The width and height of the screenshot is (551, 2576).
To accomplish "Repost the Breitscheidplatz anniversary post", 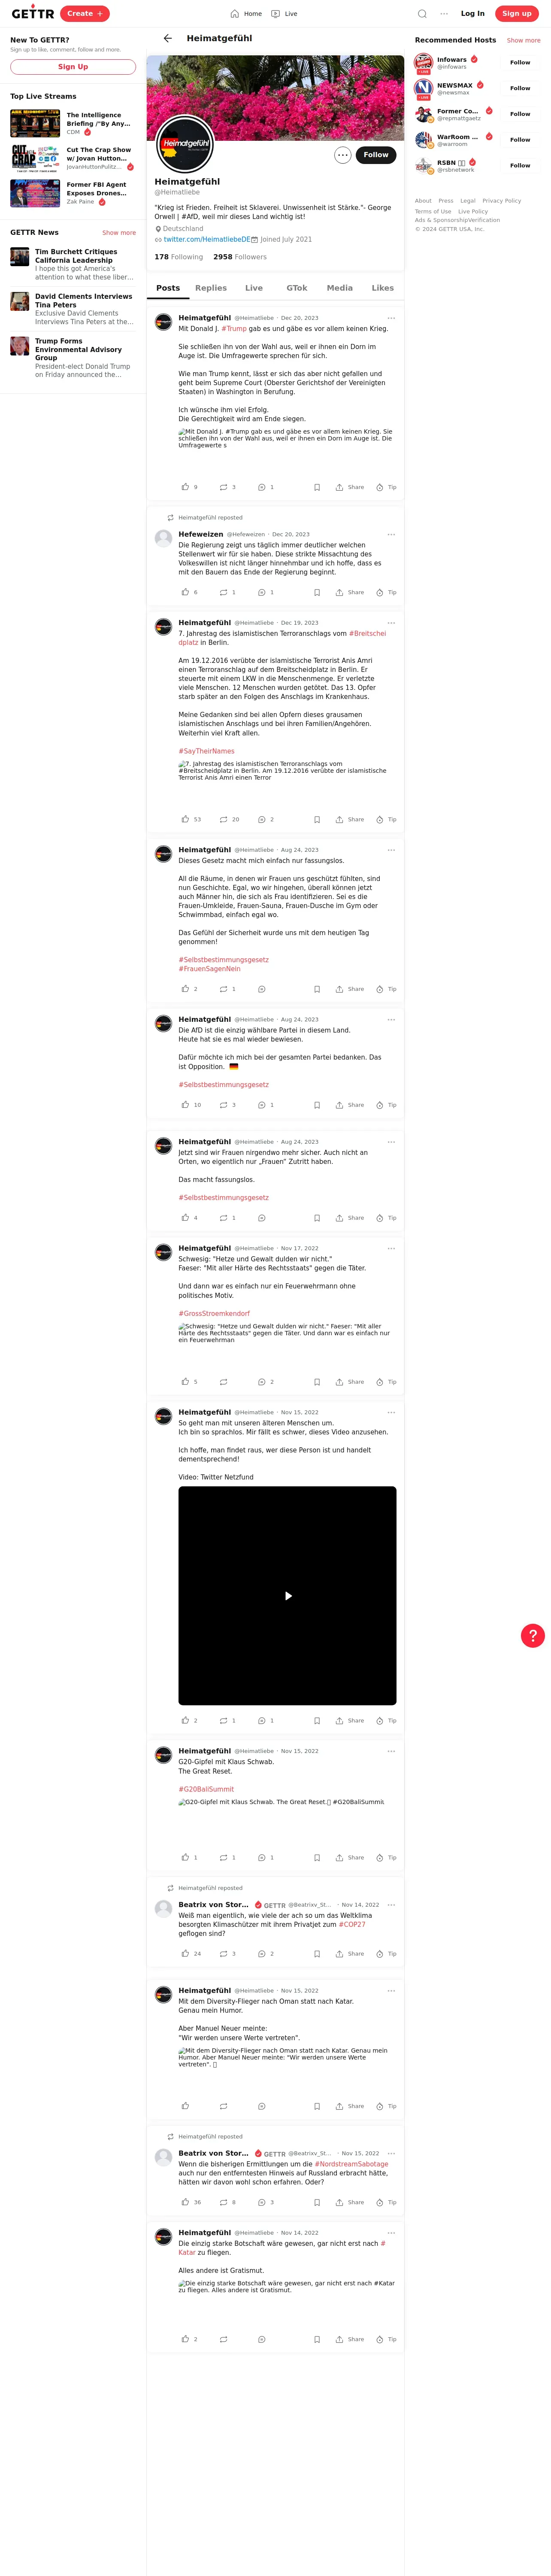I will tap(223, 819).
